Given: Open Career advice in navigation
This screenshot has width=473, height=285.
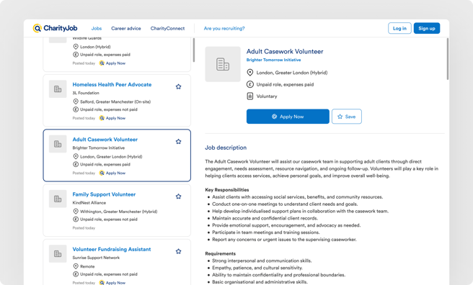Looking at the screenshot, I should tap(125, 28).
